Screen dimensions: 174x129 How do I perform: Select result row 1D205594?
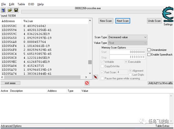click(x=44, y=30)
